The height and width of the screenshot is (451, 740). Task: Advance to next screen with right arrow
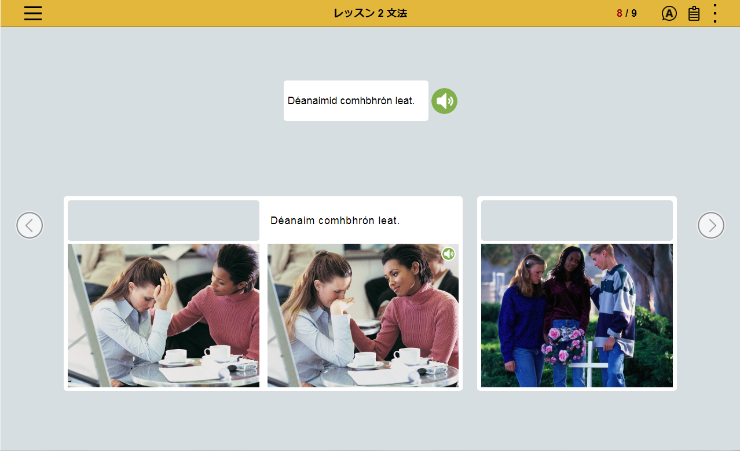(710, 225)
